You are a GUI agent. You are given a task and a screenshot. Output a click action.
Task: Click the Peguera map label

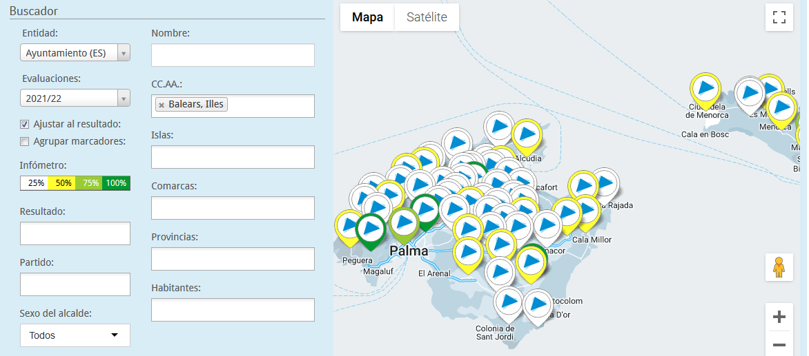coord(356,261)
